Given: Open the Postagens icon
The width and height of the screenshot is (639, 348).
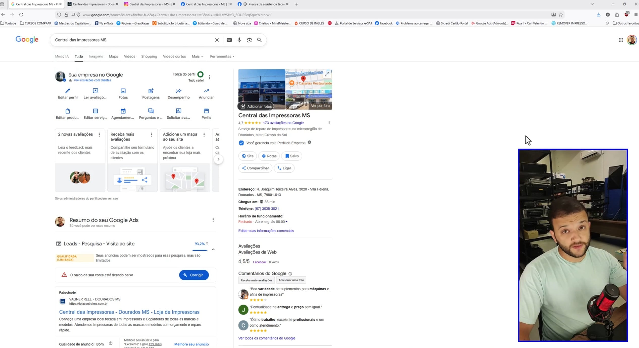Looking at the screenshot, I should click(151, 91).
